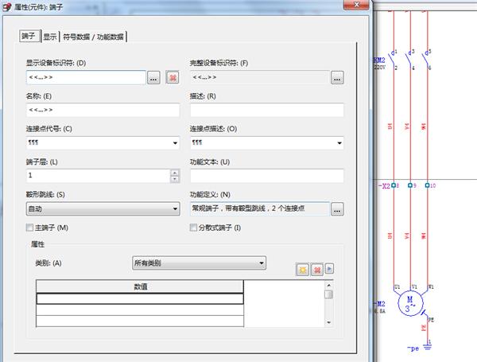The width and height of the screenshot is (477, 362).
Task: Open the 符号数据 / 功能数据 tab
Action: pyautogui.click(x=94, y=36)
